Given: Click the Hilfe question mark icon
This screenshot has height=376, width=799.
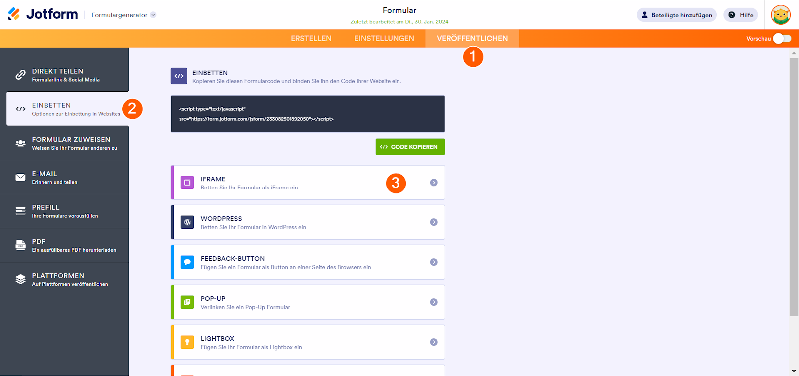Looking at the screenshot, I should (x=732, y=15).
